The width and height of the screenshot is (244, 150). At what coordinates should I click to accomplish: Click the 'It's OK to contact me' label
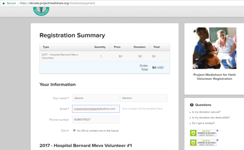point(98,131)
